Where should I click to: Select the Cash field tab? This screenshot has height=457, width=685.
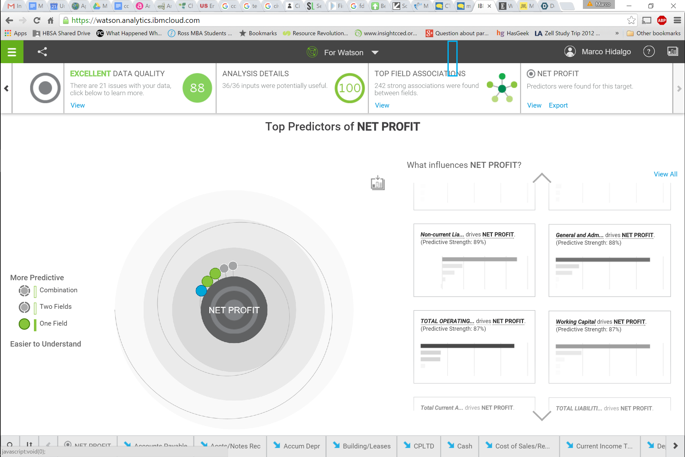click(x=460, y=446)
